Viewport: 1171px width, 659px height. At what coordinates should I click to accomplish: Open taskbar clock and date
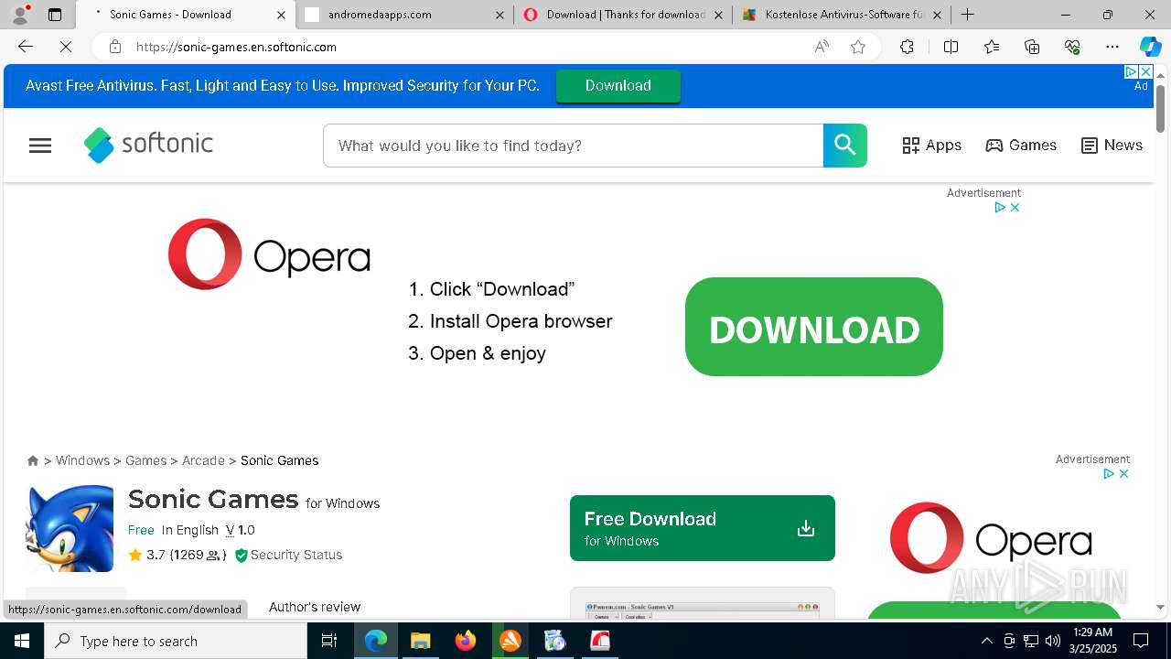(1092, 641)
